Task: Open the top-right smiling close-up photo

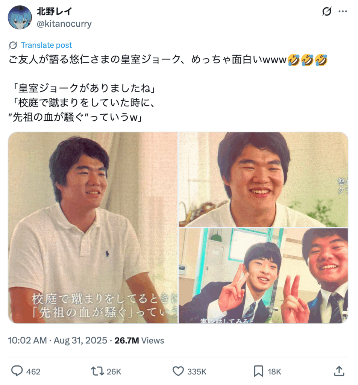Action: pos(263,180)
